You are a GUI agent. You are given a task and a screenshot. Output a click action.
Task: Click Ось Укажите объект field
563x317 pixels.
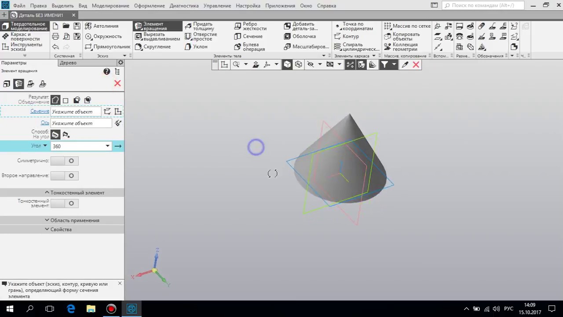coord(81,123)
